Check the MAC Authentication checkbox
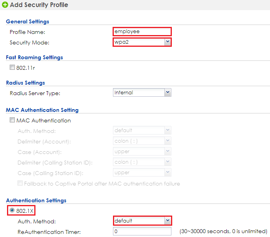 (x=12, y=120)
